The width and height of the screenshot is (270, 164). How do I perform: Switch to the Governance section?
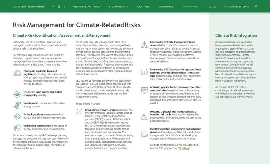tap(166, 7)
